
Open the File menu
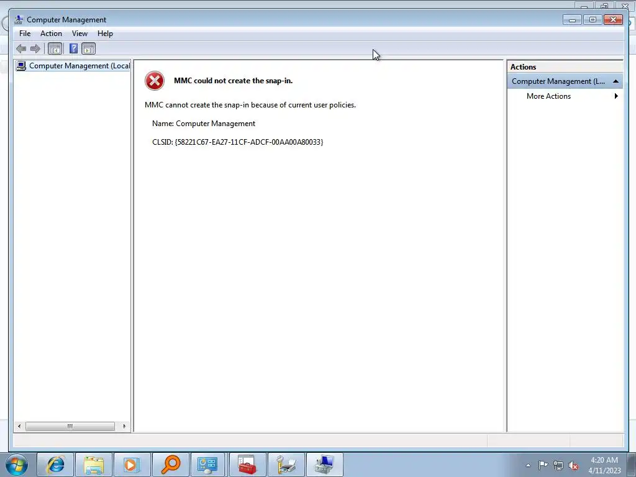pyautogui.click(x=25, y=34)
